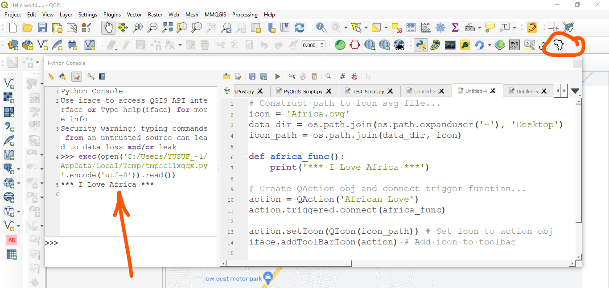Comment the selected code lines

342,76
